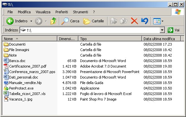Click the Conferenza_marzo_2007.pps file name
This screenshot has height=117, width=186.
pyautogui.click(x=32, y=72)
